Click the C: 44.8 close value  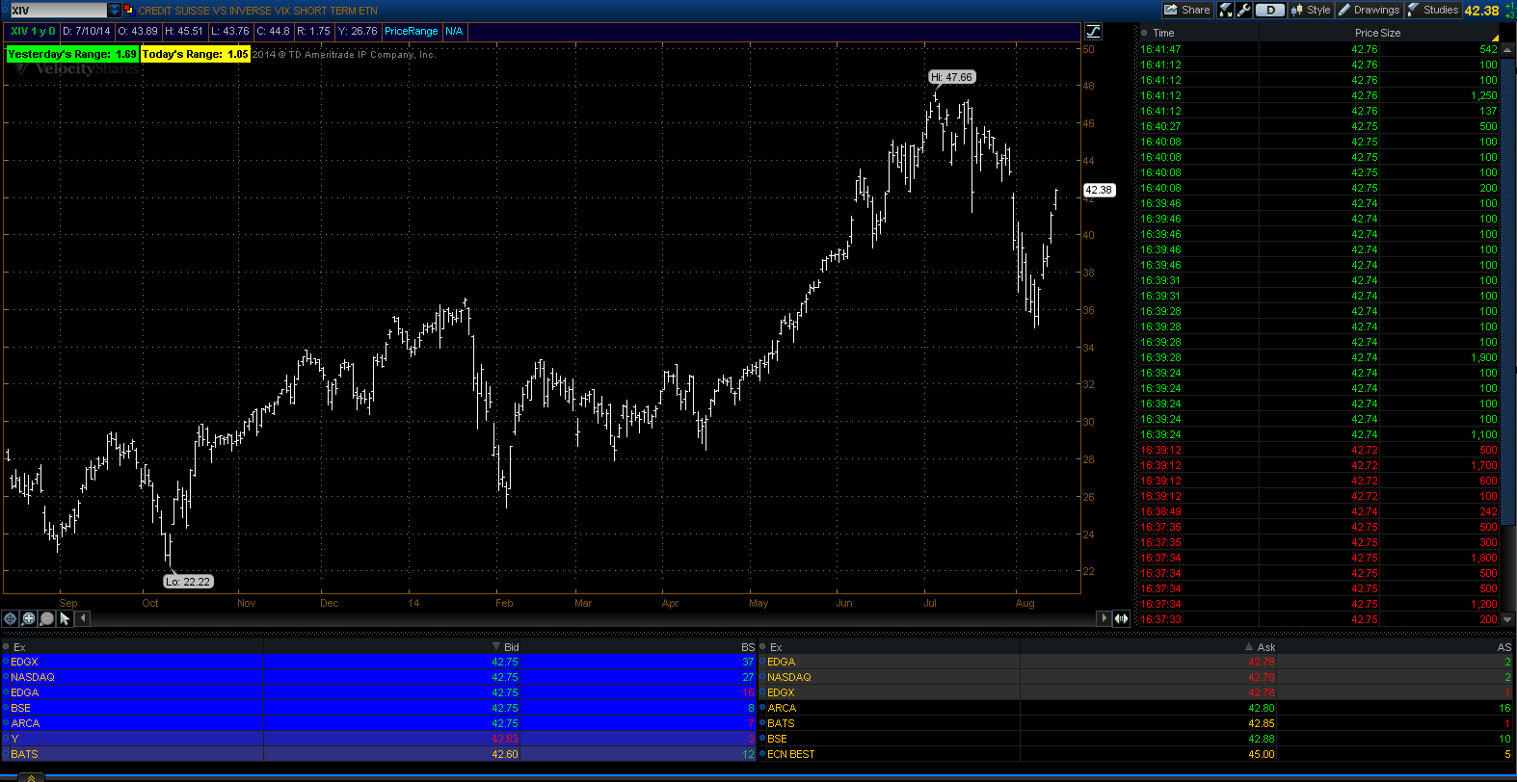pyautogui.click(x=273, y=31)
